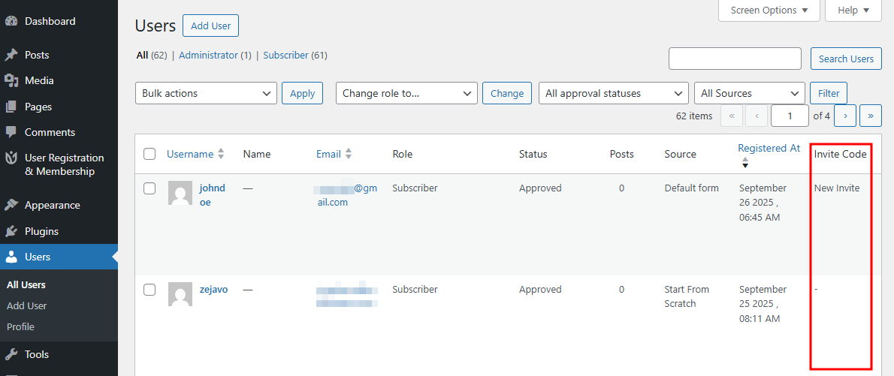
Task: Toggle Registered At sort arrows
Action: tap(744, 163)
